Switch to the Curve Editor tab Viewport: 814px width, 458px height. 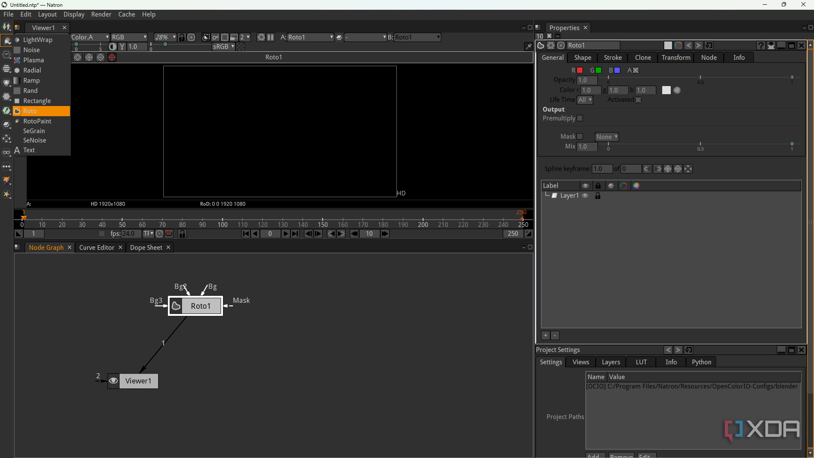pyautogui.click(x=97, y=247)
